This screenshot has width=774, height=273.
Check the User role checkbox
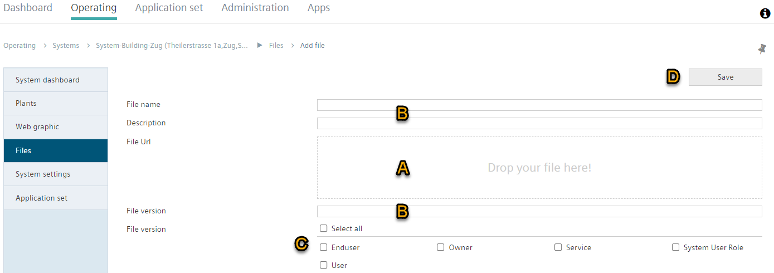pyautogui.click(x=324, y=265)
